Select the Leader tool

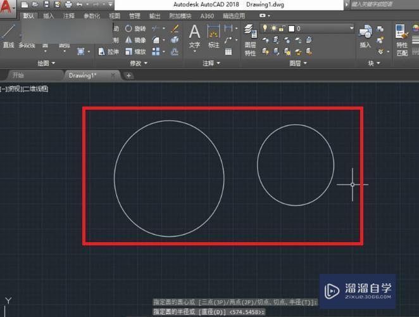[x=228, y=40]
